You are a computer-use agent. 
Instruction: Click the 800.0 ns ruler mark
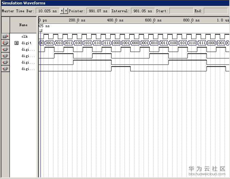(191, 20)
